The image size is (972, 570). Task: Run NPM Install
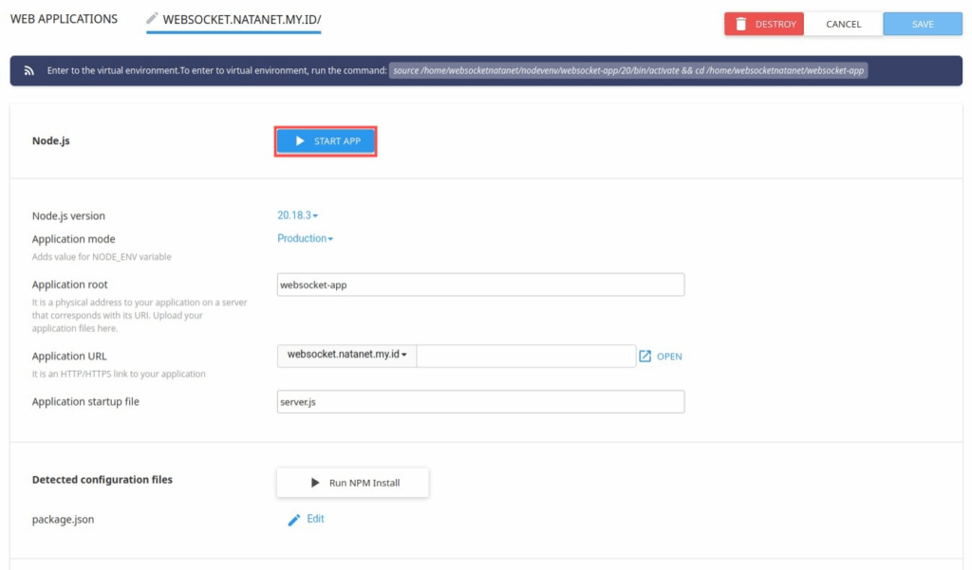coord(353,483)
